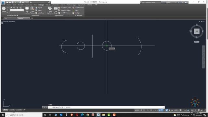Click the navigation bar on right side

pyautogui.click(x=203, y=57)
